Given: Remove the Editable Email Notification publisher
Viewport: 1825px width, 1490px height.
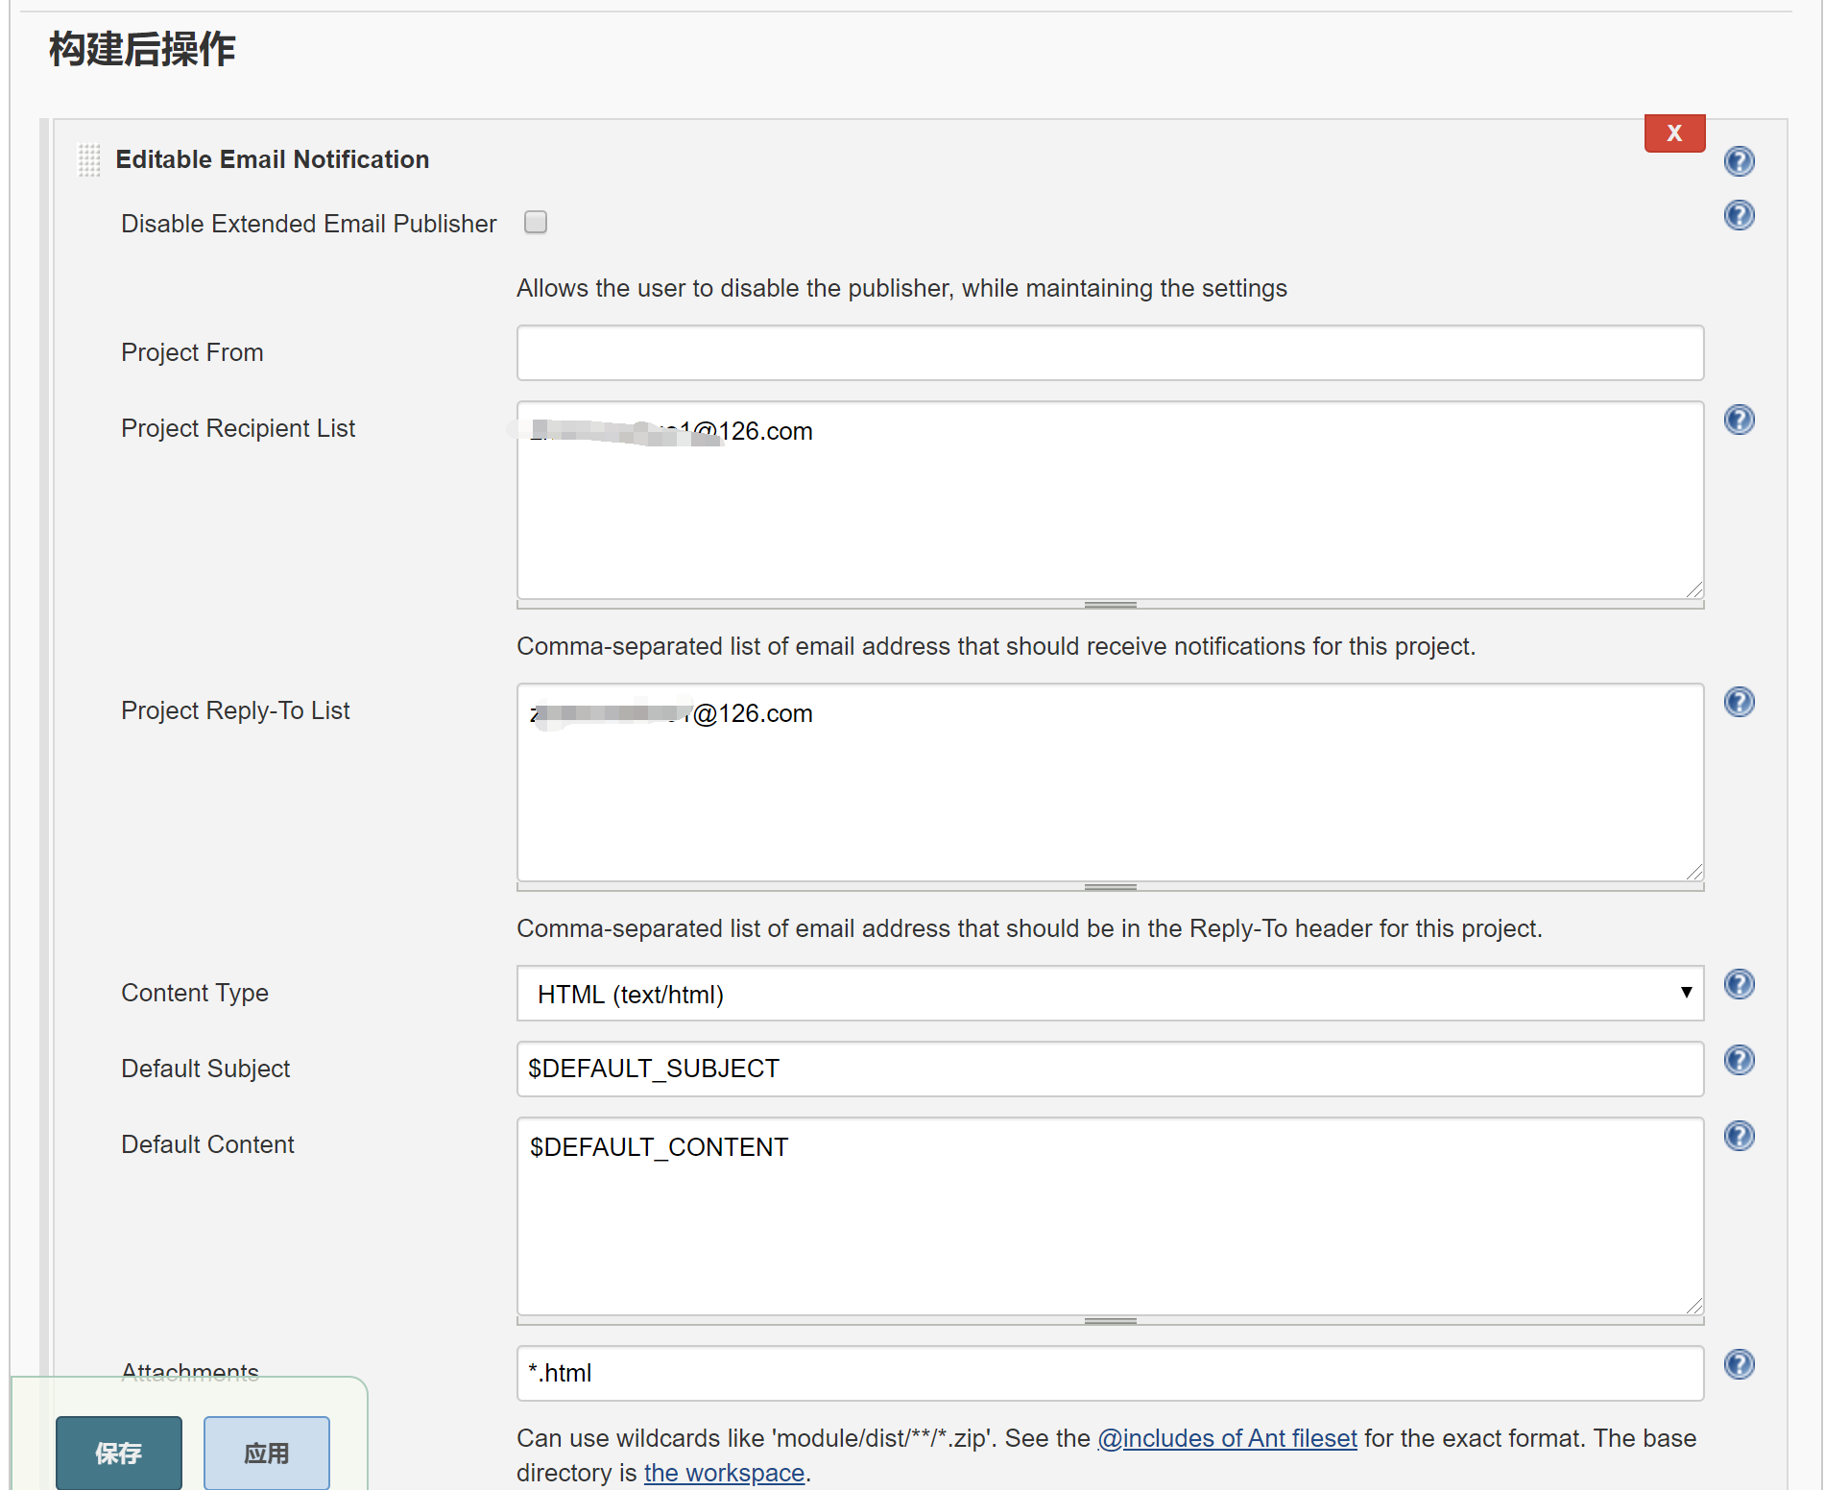Looking at the screenshot, I should point(1674,132).
